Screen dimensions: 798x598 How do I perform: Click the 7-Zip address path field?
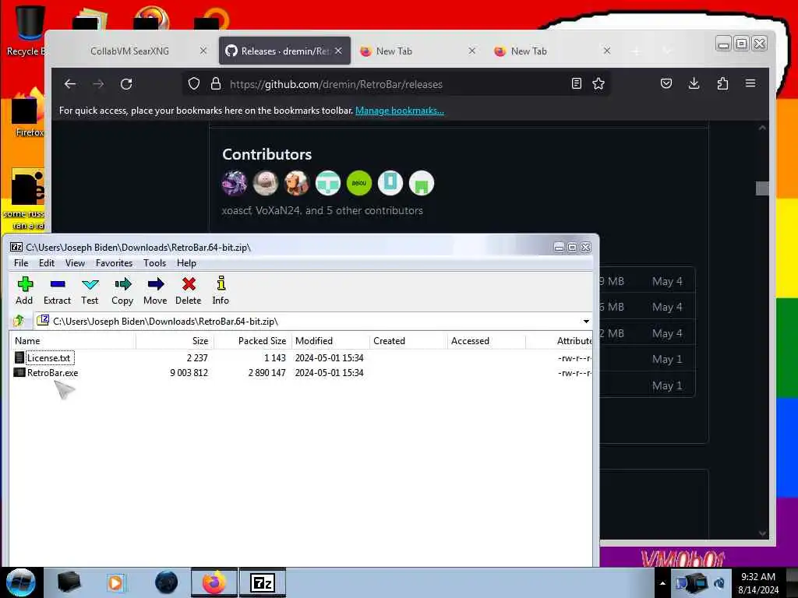click(x=312, y=322)
